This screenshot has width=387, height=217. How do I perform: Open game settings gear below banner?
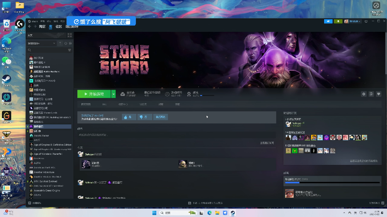(x=364, y=94)
